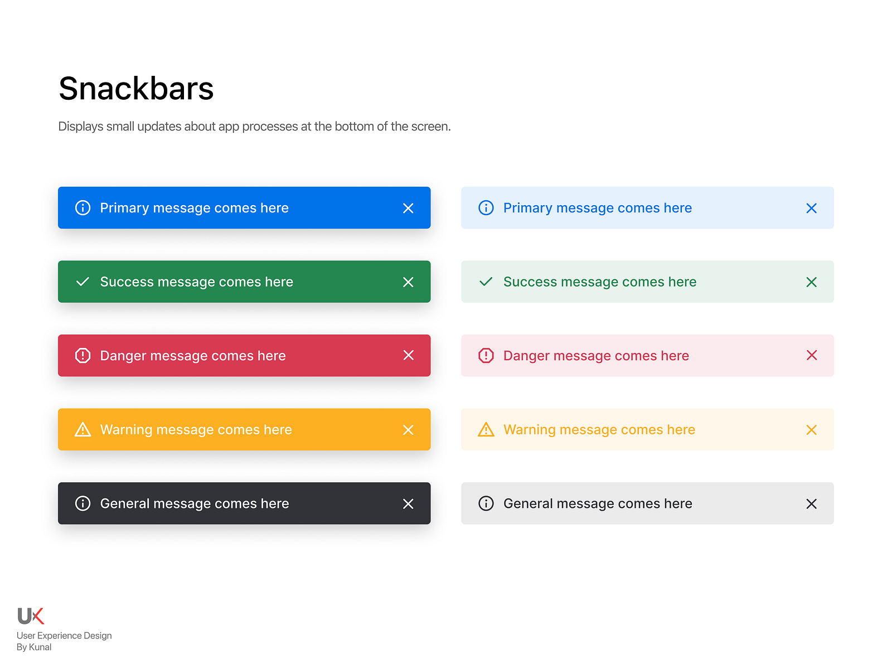Click the alert icon on red Danger snackbar
Screen dimensions: 892x669
pyautogui.click(x=83, y=355)
